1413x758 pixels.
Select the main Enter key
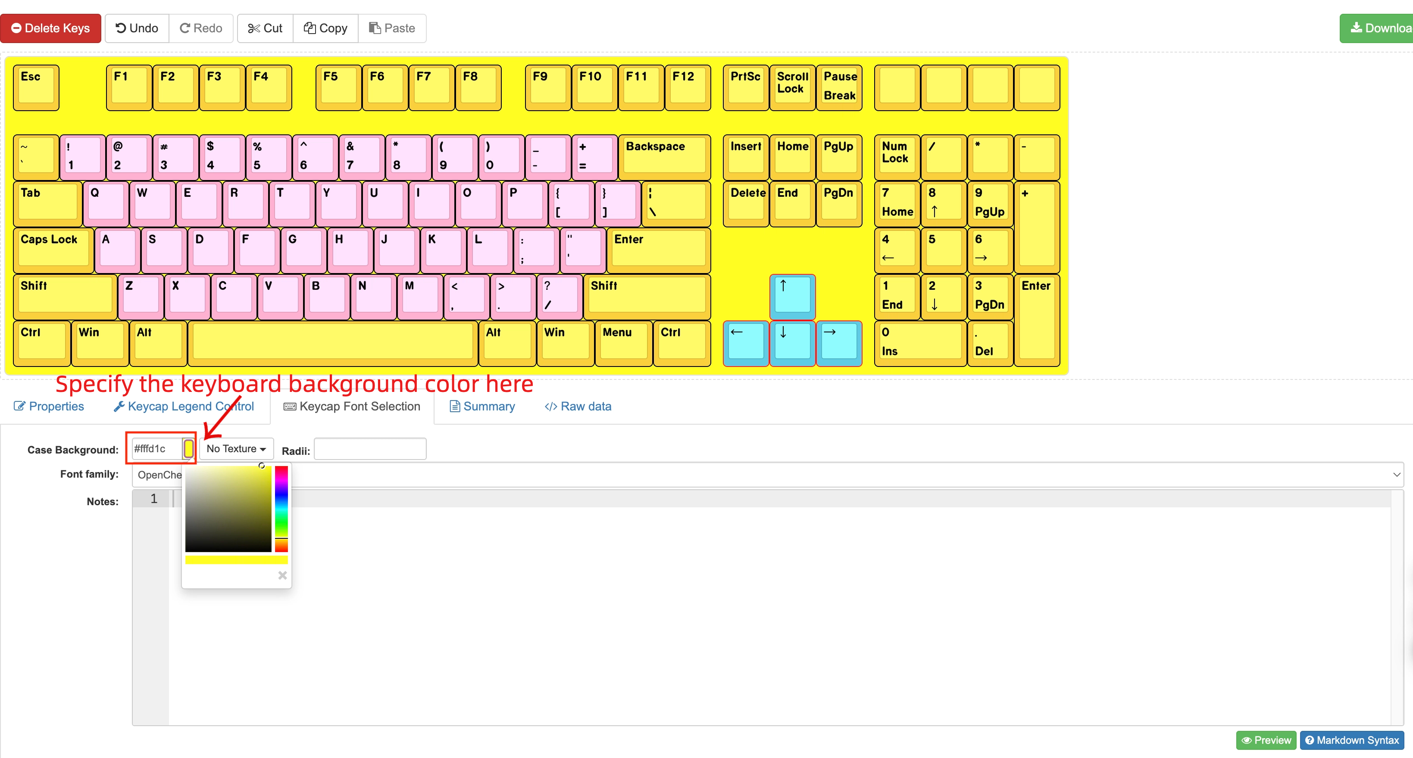tap(659, 251)
